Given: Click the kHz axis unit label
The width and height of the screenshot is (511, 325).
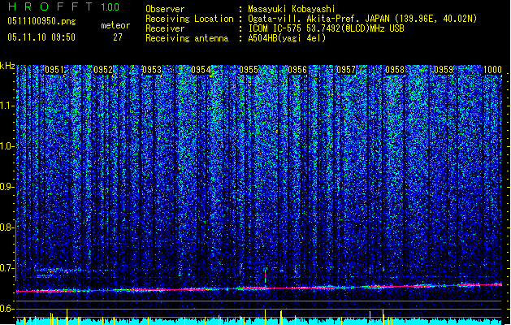Looking at the screenshot, I should (7, 66).
